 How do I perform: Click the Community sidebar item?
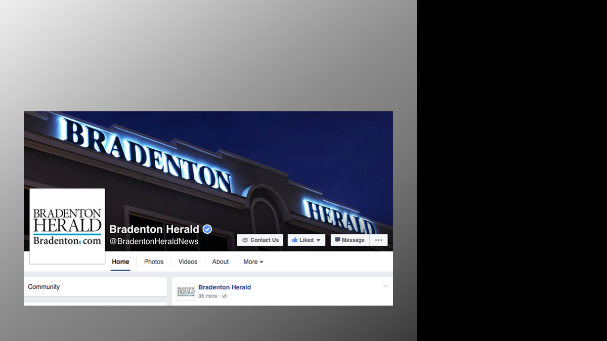coord(96,287)
